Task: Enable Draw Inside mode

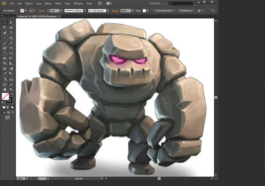Action: (12, 113)
